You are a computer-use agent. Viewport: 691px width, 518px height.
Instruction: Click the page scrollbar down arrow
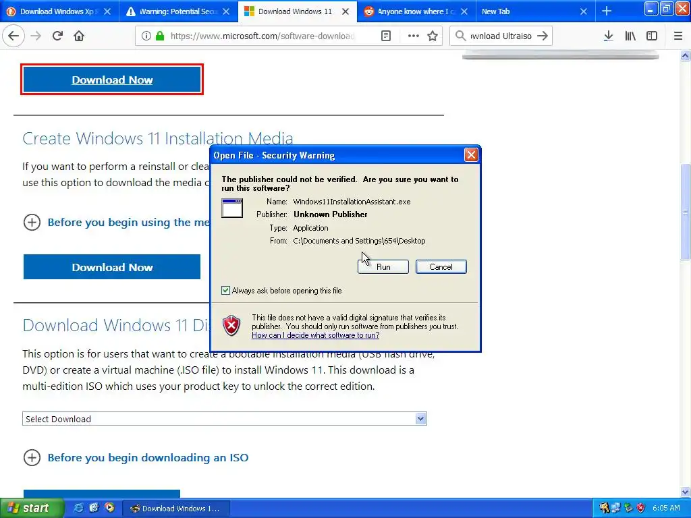(685, 492)
